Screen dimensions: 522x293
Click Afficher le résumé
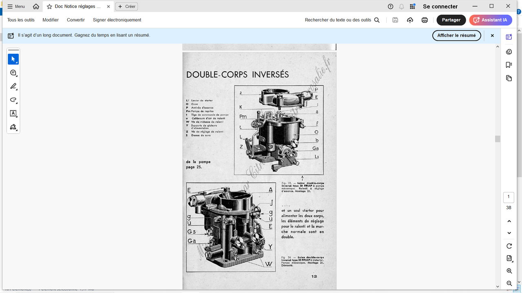(x=456, y=35)
